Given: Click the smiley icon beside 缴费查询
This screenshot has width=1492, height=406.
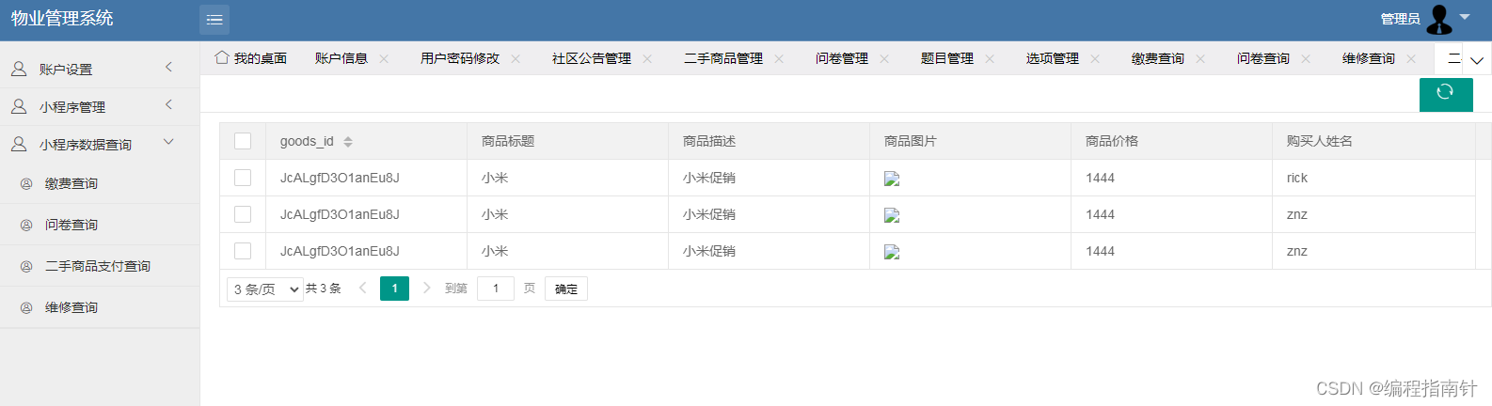Looking at the screenshot, I should [26, 184].
